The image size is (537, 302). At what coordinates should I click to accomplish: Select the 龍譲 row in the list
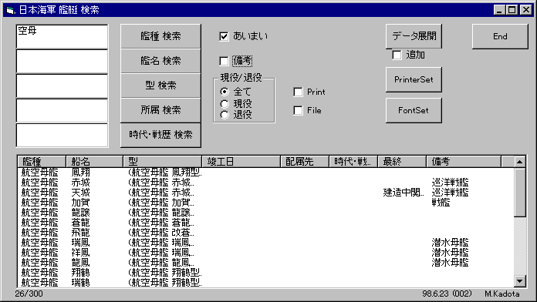[x=265, y=213]
